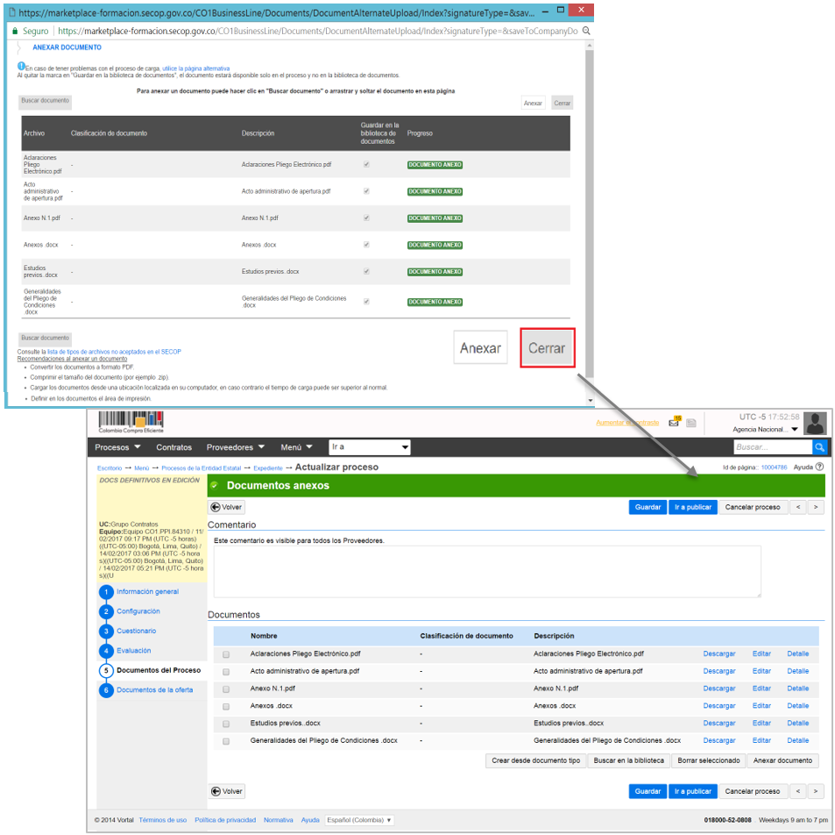This screenshot has width=835, height=835.
Task: Open the Contratos menu
Action: coord(173,447)
